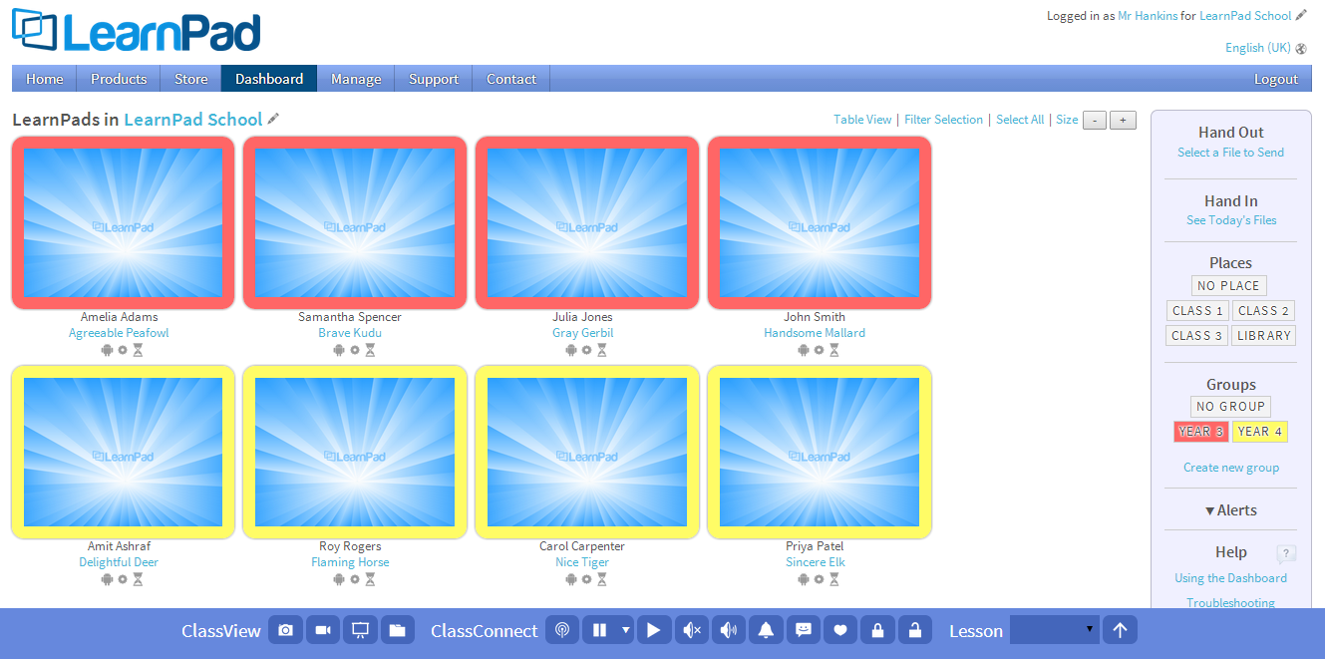Click Filter Selection
Viewport: 1325px width, 659px height.
943,120
